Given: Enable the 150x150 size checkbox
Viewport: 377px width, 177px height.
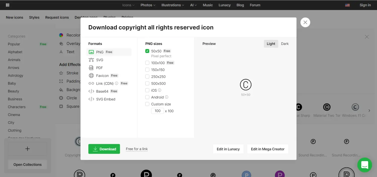Looking at the screenshot, I should tap(147, 70).
